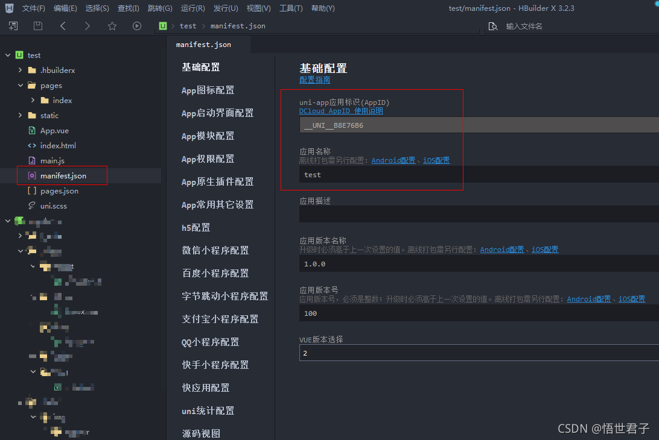Click the empty 应用描述 field
This screenshot has height=440, width=659.
click(x=479, y=214)
